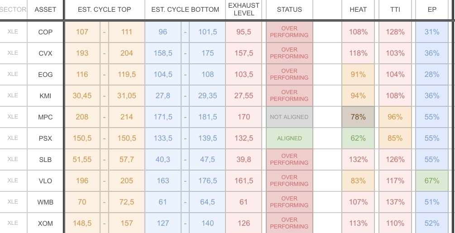Select WMB's 137% TTI cell
455x233 pixels.
395,202
